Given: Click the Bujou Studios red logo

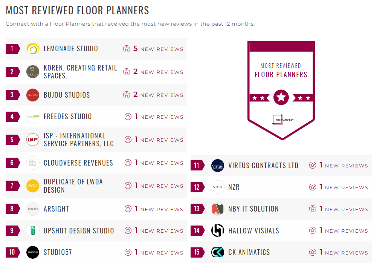Looking at the screenshot, I should click(33, 95).
